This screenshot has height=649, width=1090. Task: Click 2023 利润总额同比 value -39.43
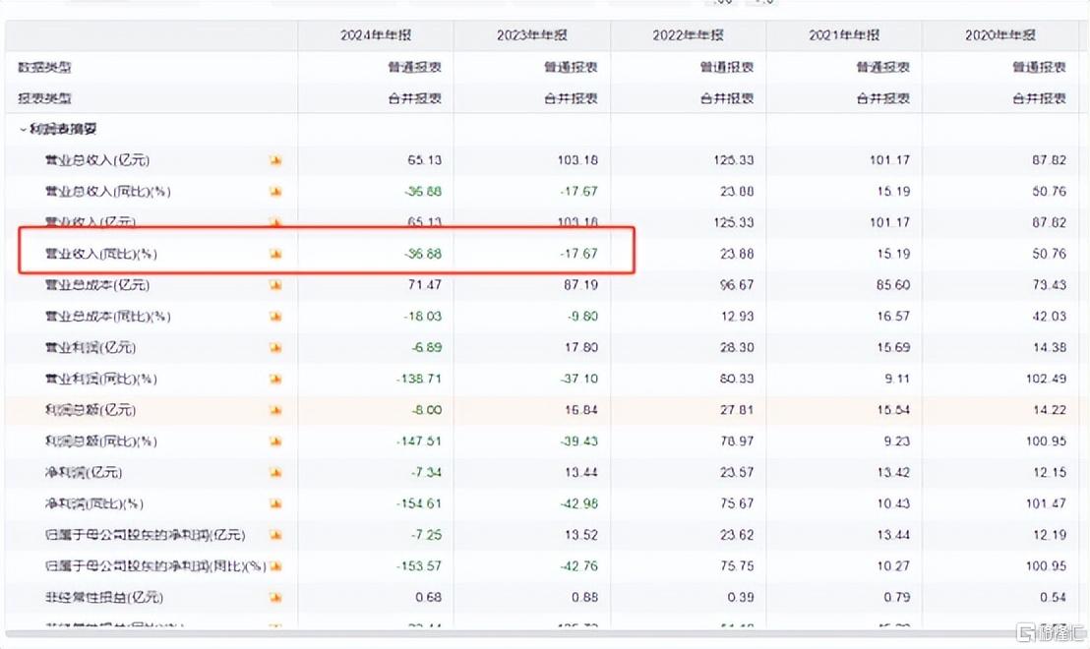(579, 442)
